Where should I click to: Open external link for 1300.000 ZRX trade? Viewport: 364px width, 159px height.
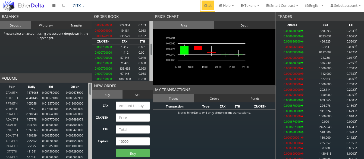[356, 116]
